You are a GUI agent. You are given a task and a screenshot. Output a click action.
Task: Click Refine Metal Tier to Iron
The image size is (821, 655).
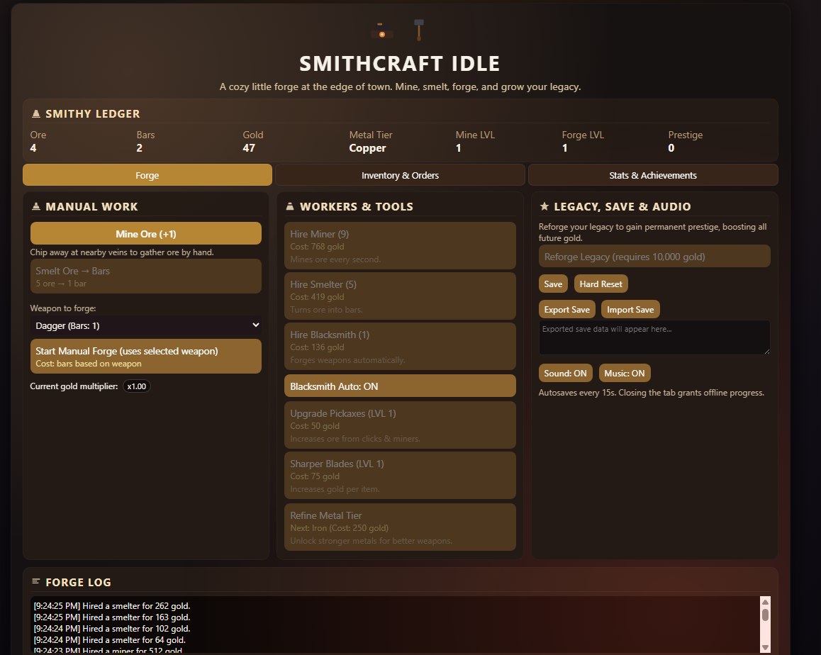click(400, 527)
